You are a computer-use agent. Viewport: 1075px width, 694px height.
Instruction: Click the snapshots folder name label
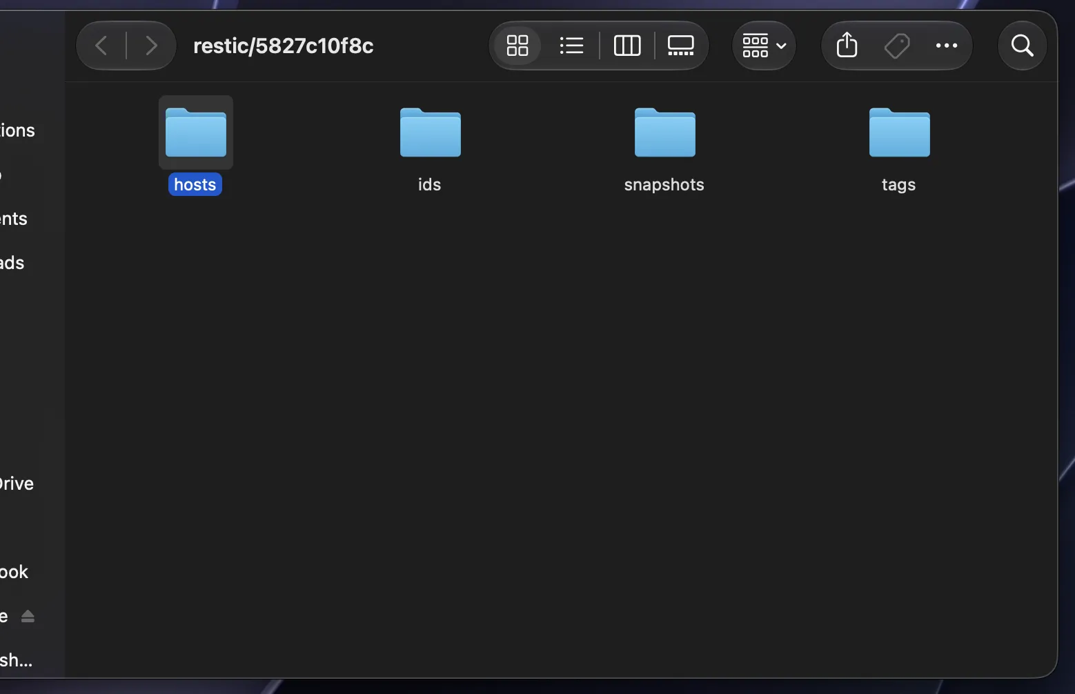pyautogui.click(x=664, y=184)
